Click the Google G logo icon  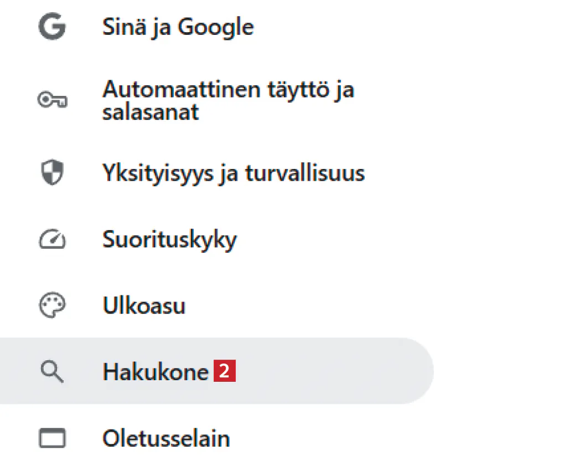pyautogui.click(x=52, y=27)
